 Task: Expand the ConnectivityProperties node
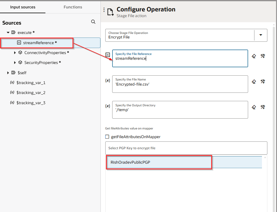point(15,53)
